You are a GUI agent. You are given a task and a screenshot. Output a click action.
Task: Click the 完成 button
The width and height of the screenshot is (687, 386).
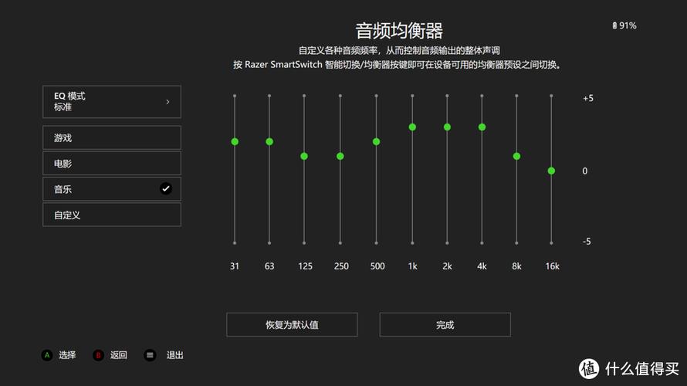pyautogui.click(x=445, y=325)
